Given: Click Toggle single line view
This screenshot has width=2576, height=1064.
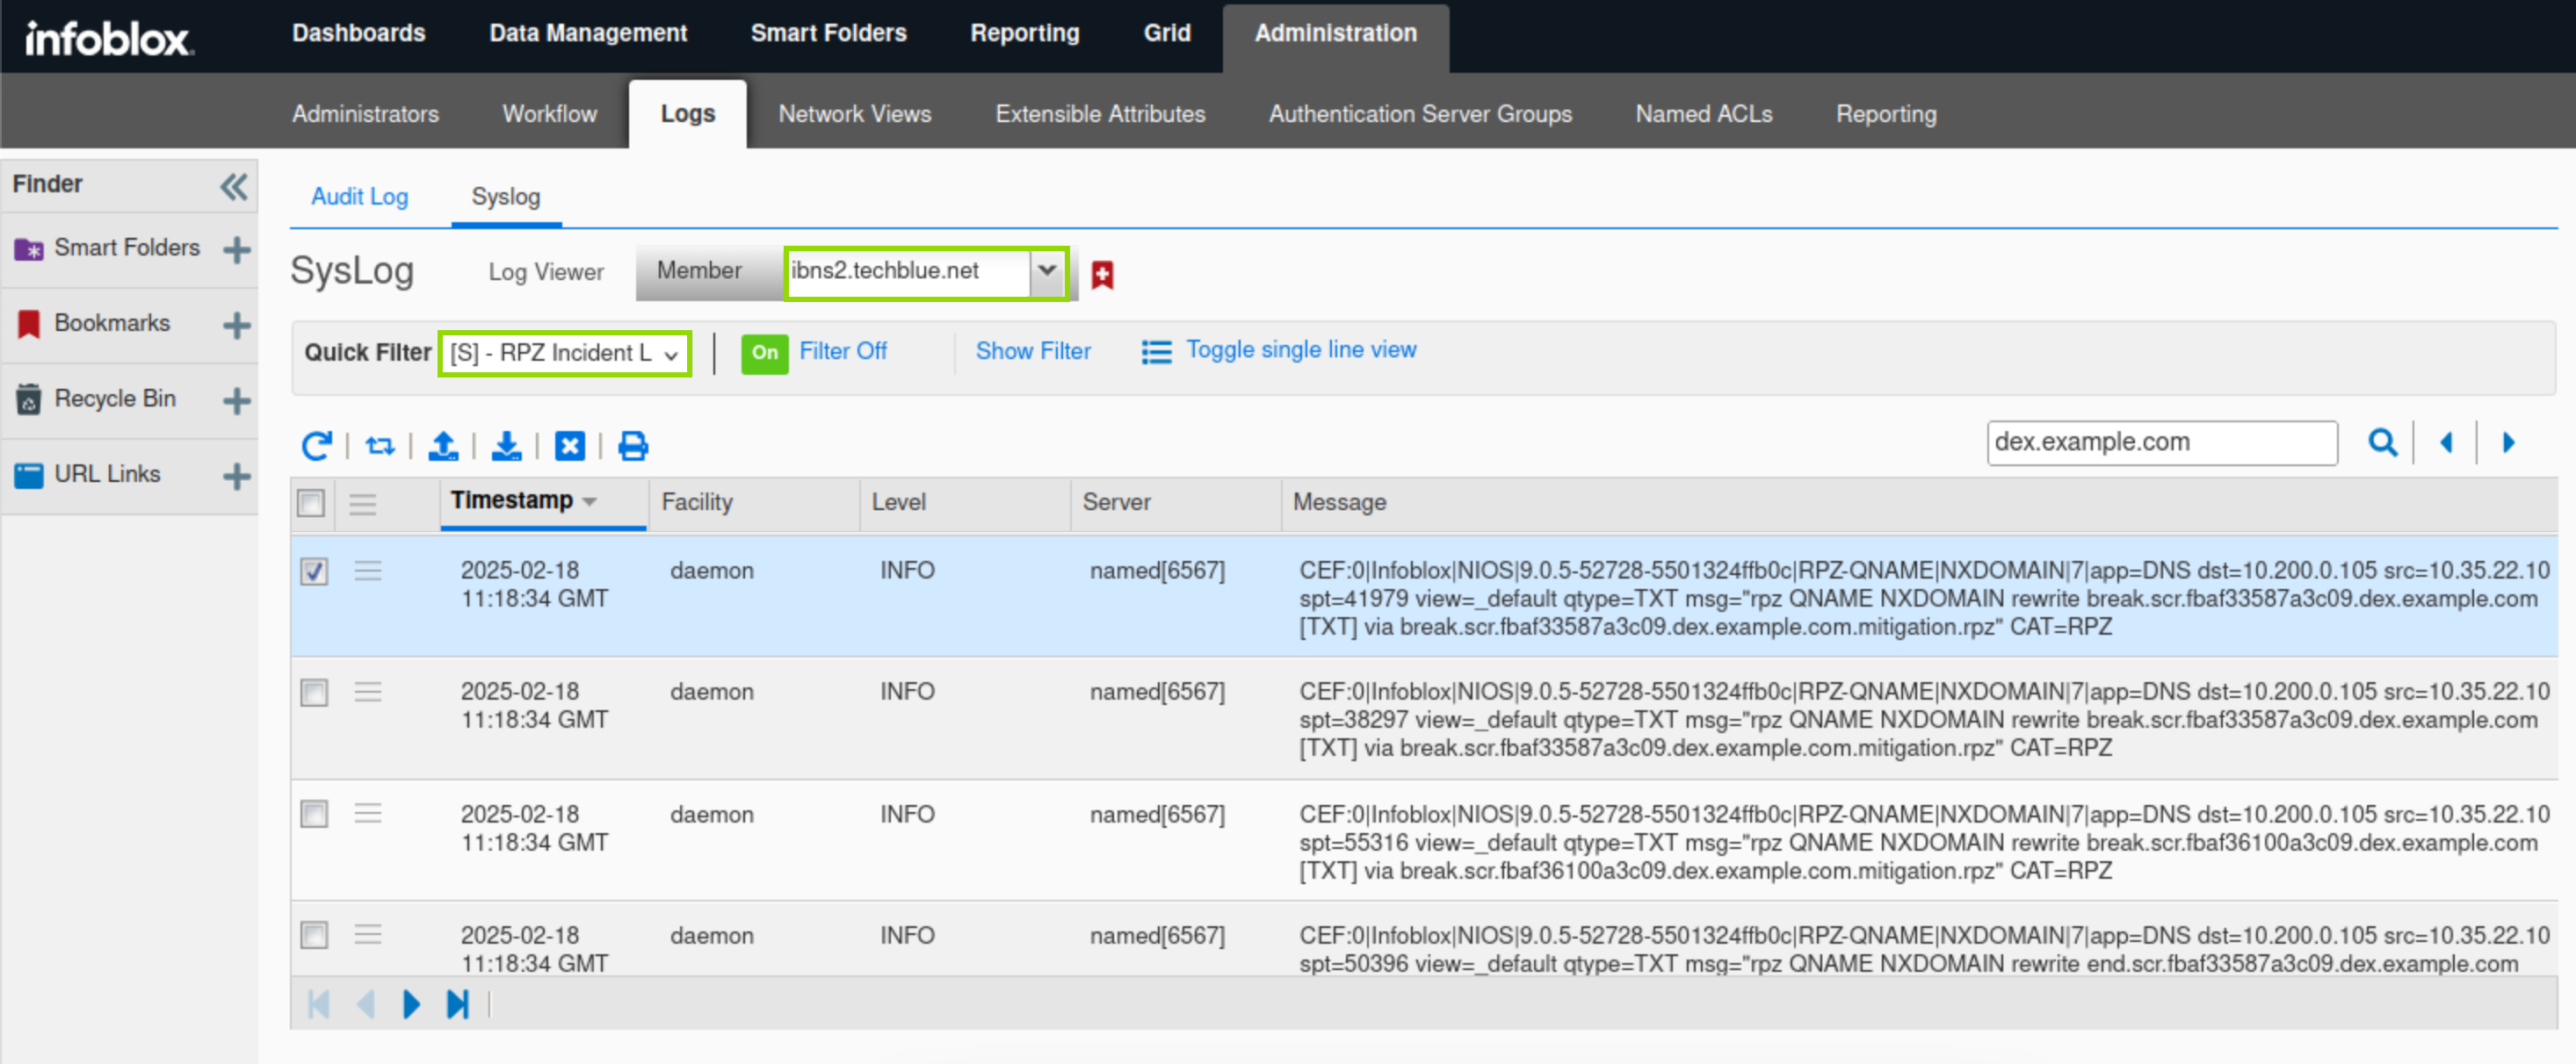Looking at the screenshot, I should 1300,350.
